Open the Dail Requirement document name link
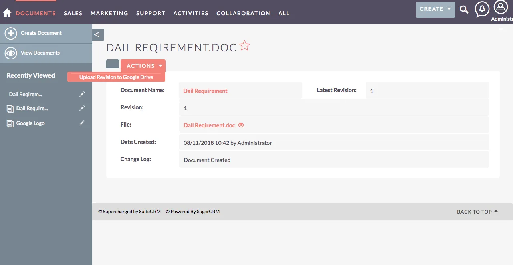 205,91
